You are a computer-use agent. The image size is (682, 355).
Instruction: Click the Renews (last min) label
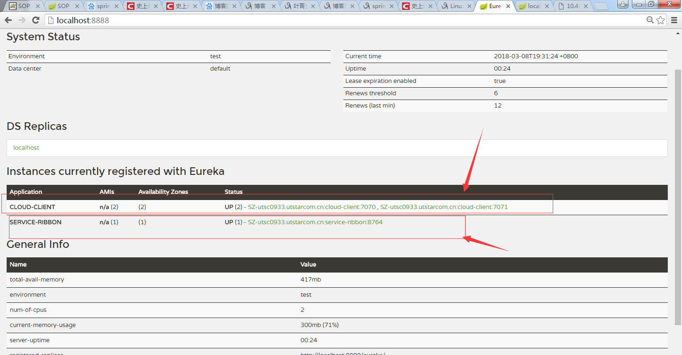(x=370, y=106)
